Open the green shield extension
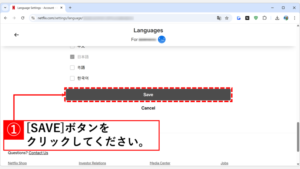The width and height of the screenshot is (300, 169). point(256,18)
